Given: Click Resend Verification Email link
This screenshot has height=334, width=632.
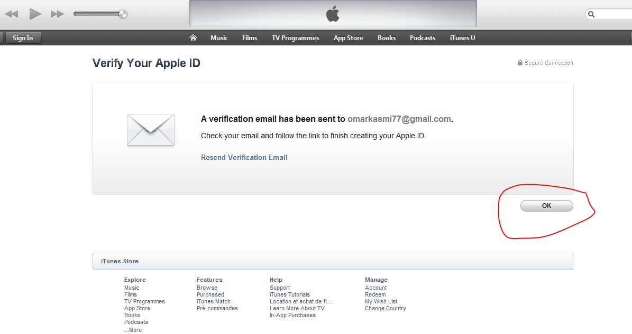Looking at the screenshot, I should 244,158.
